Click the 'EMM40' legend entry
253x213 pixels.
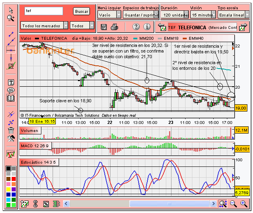pos(193,39)
